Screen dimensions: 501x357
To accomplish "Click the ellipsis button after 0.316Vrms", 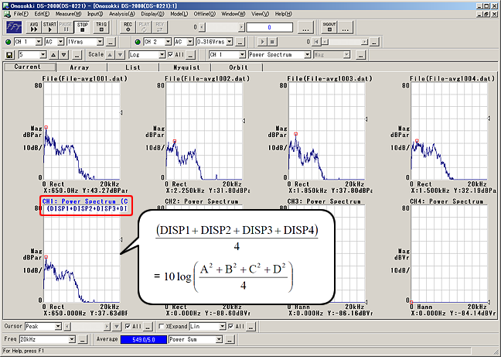I will pos(240,42).
